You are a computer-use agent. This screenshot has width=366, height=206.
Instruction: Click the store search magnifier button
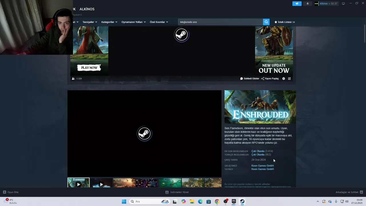tap(266, 22)
